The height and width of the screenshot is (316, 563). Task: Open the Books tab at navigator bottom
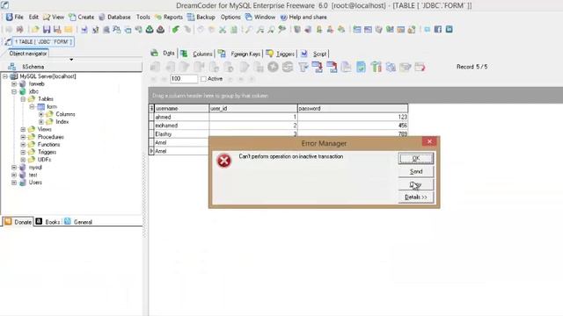(x=48, y=222)
